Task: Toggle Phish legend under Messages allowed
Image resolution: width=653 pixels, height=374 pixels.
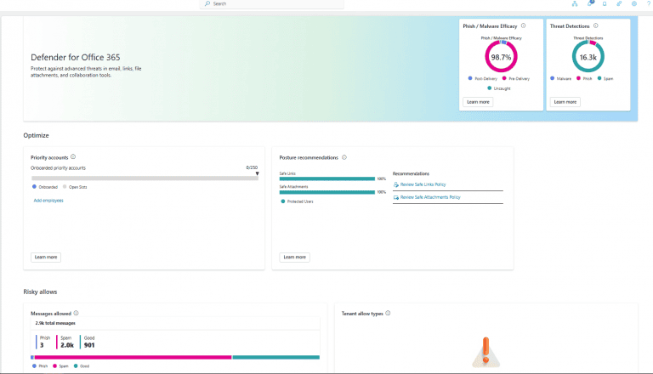Action: pyautogui.click(x=40, y=366)
